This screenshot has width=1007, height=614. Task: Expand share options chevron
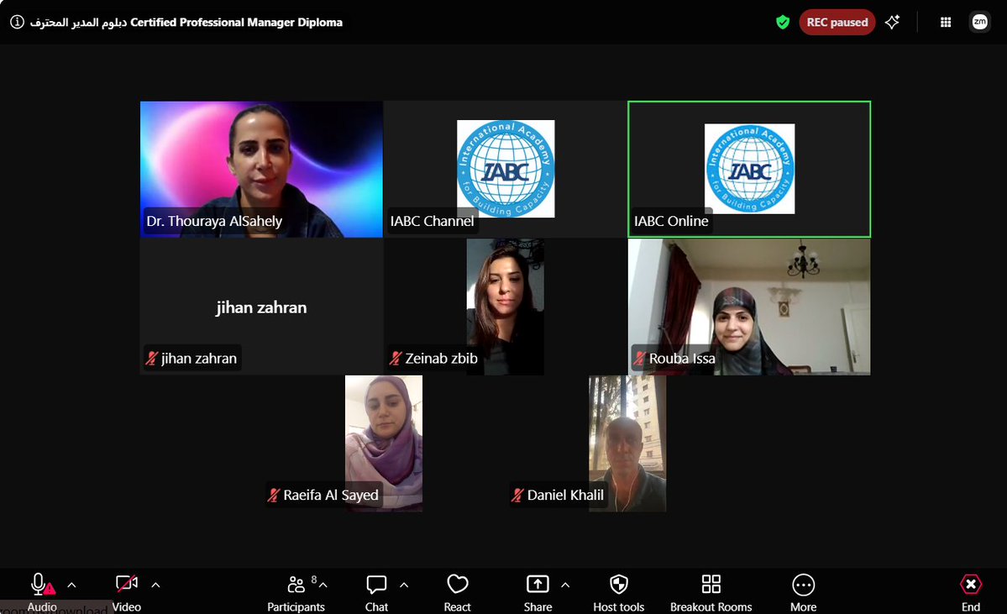coord(565,585)
